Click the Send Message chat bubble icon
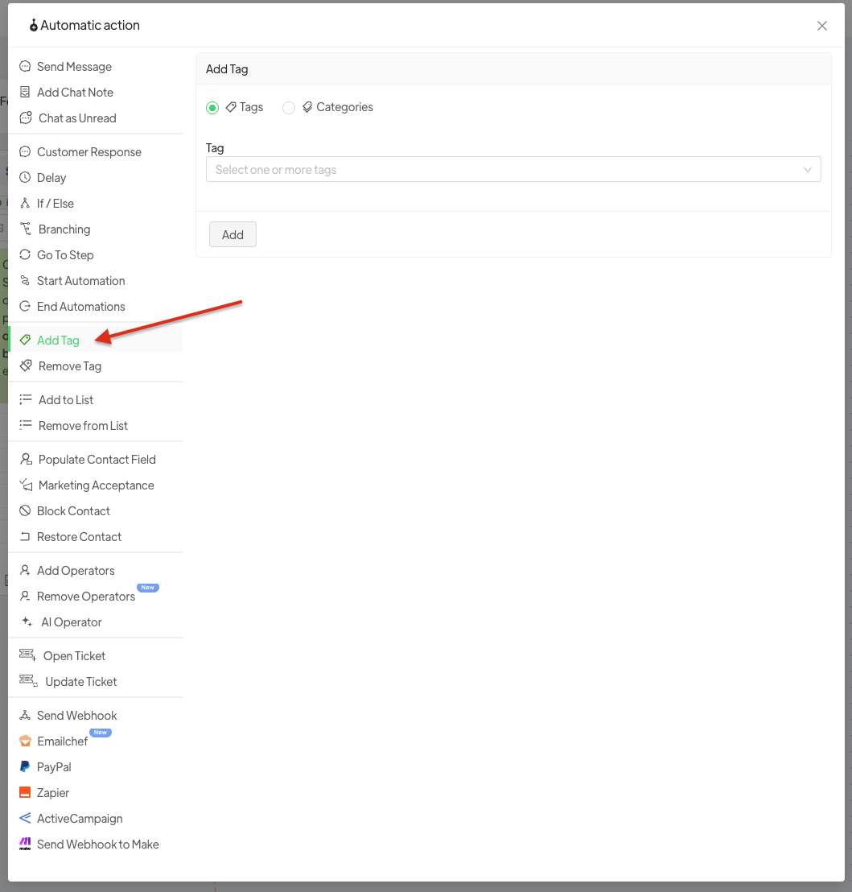Screen dimensions: 852x892 point(25,67)
